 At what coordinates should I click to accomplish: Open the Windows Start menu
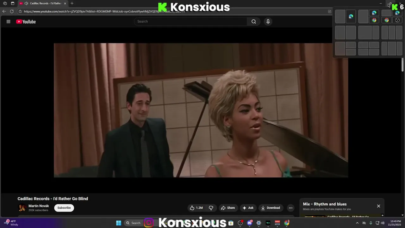119,223
